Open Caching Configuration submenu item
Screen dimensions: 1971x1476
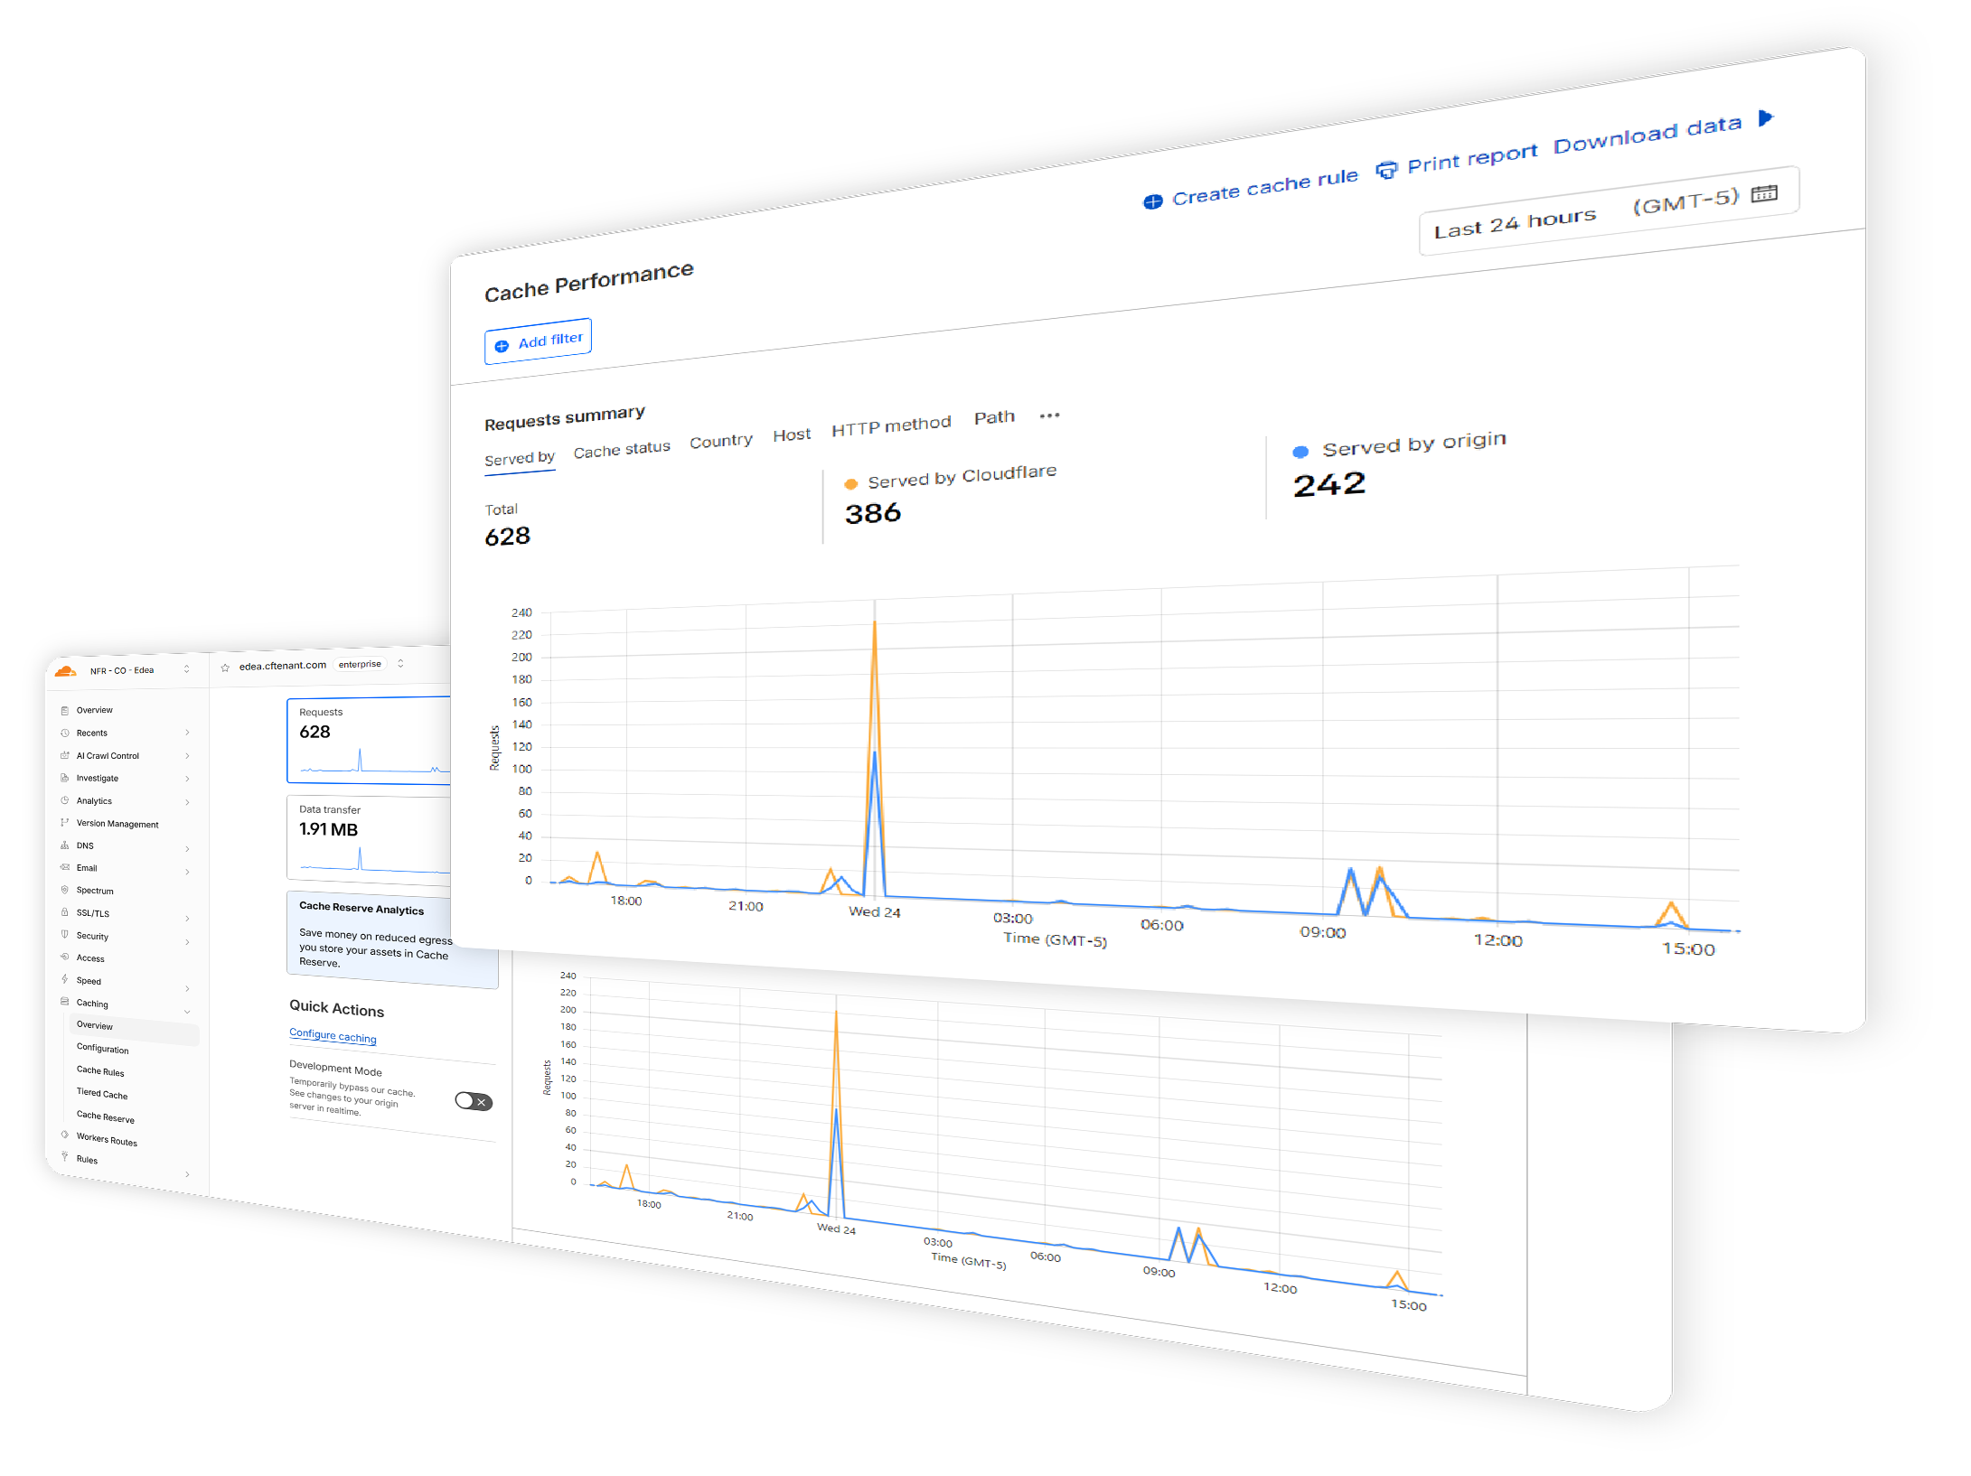tap(102, 1049)
